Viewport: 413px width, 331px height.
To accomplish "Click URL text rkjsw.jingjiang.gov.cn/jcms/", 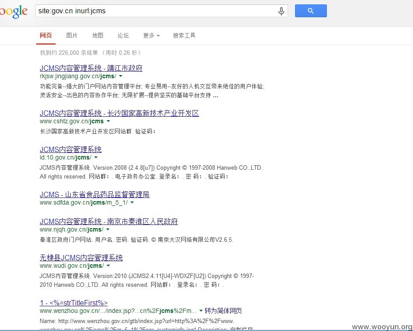I will (x=78, y=76).
